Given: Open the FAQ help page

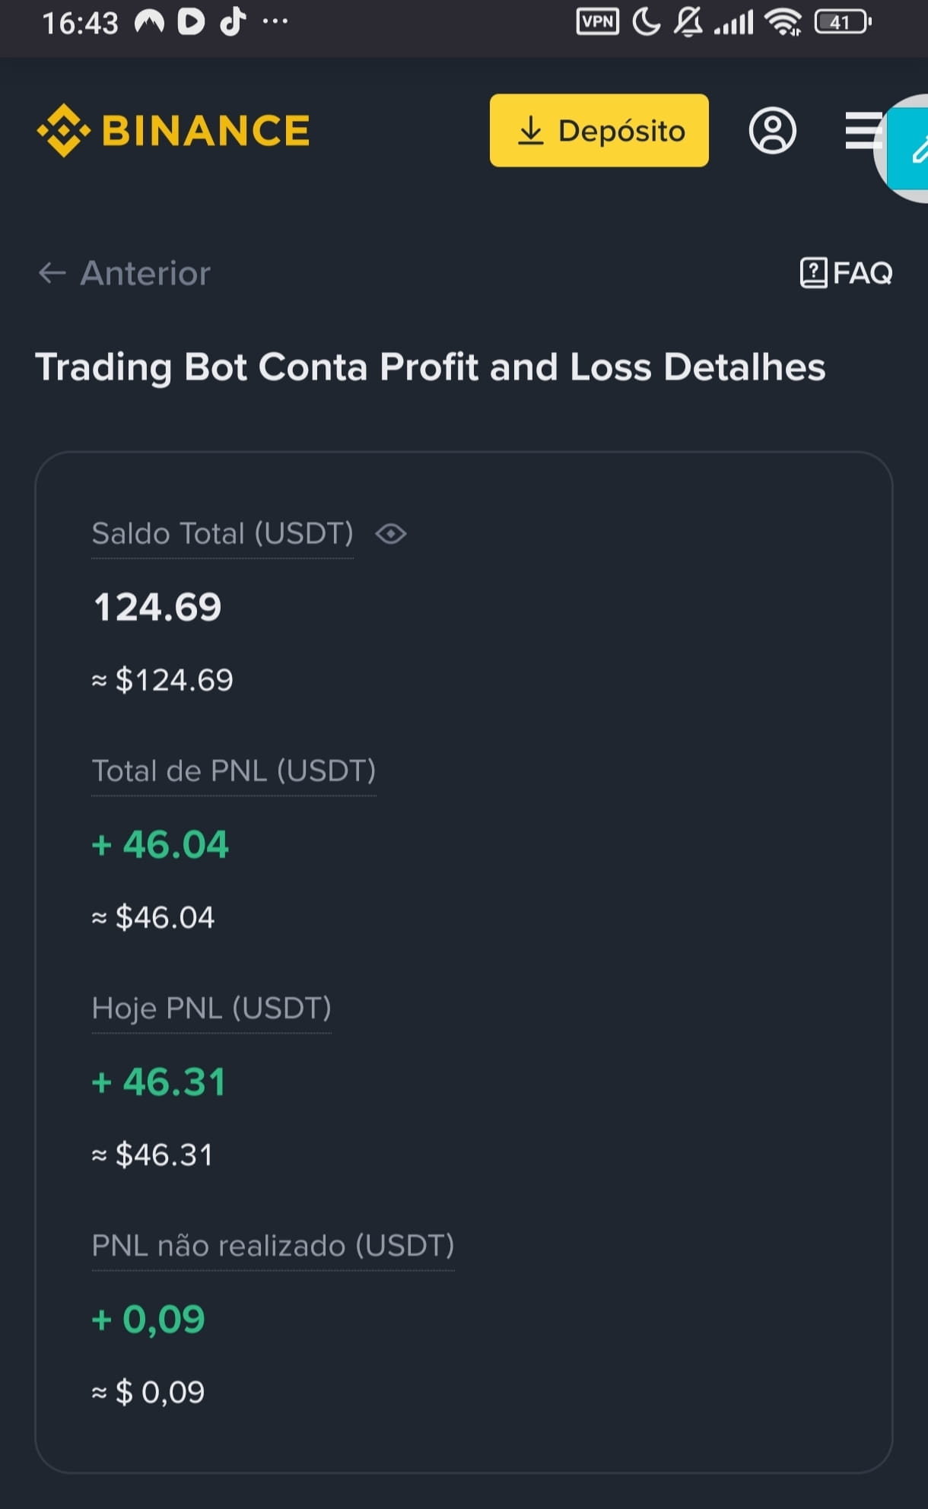Looking at the screenshot, I should 846,272.
